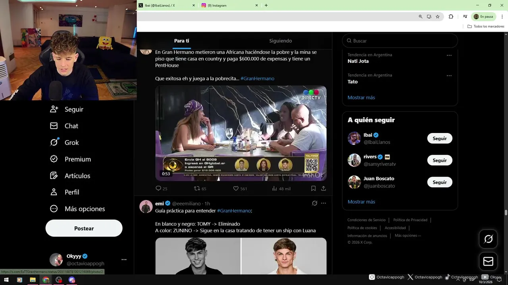Open the Nati Jota trend

point(358,61)
